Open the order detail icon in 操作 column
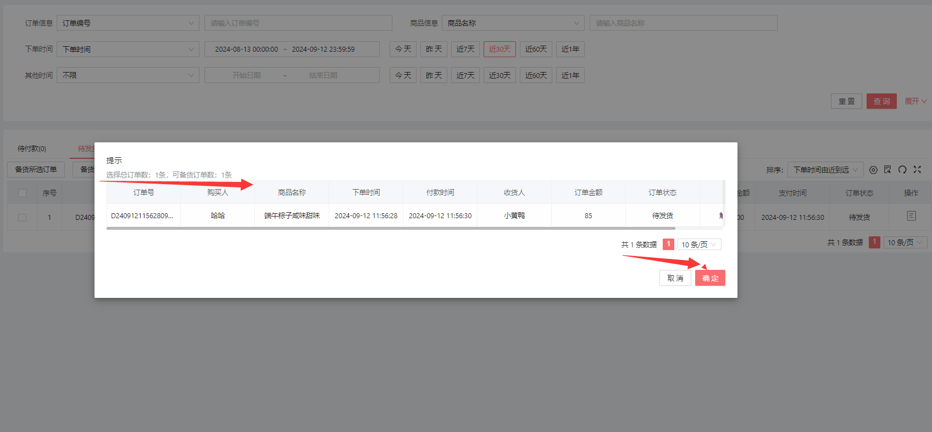Image resolution: width=932 pixels, height=432 pixels. coord(911,217)
